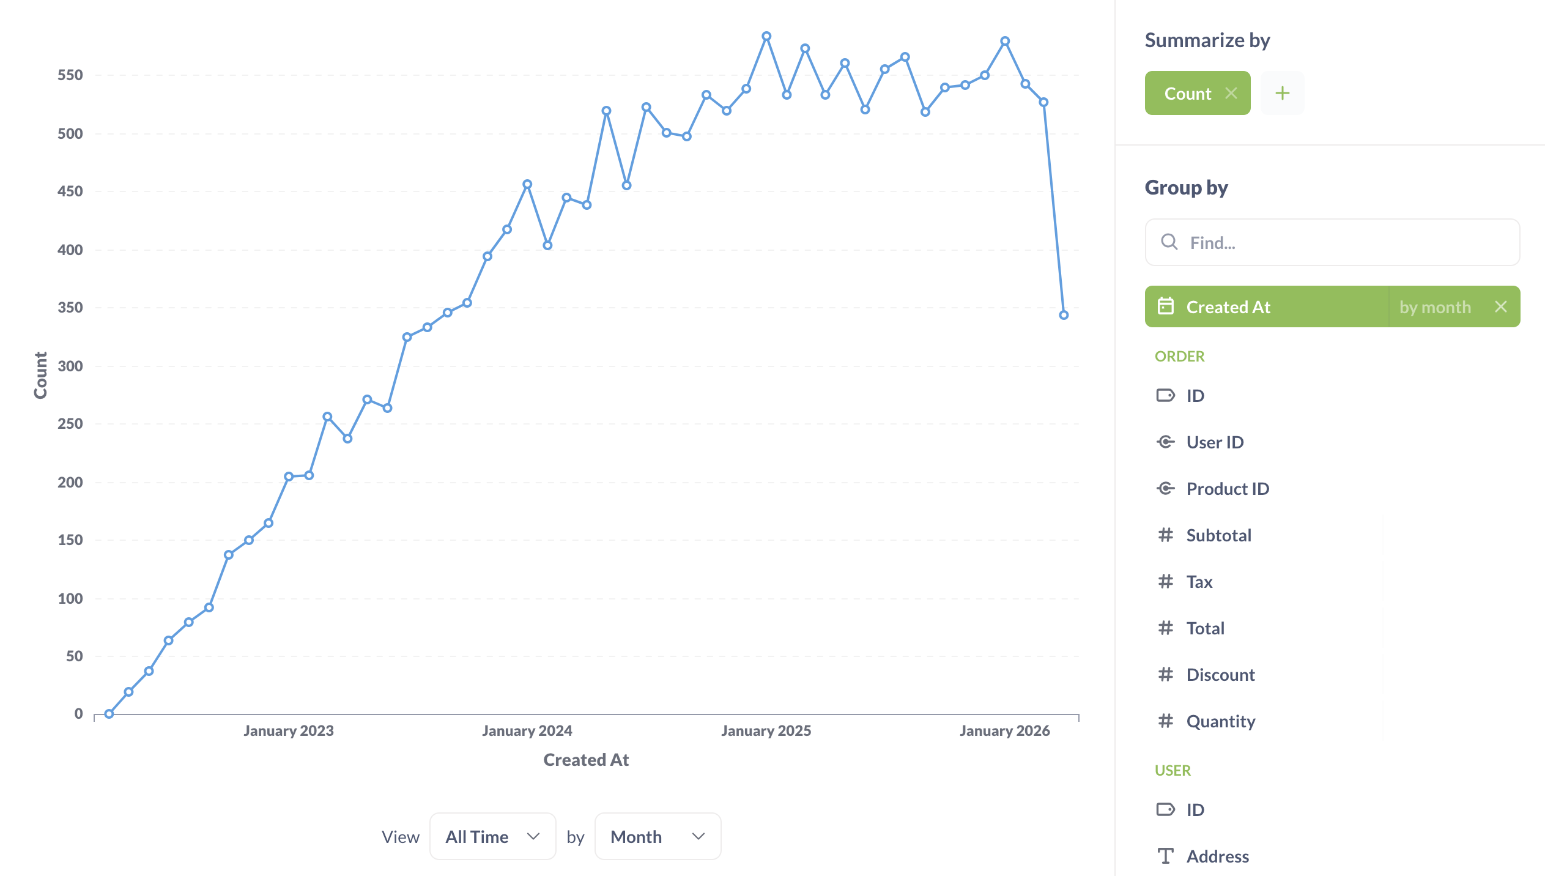1545x876 pixels.
Task: Click the calendar icon on Created At
Action: tap(1166, 306)
